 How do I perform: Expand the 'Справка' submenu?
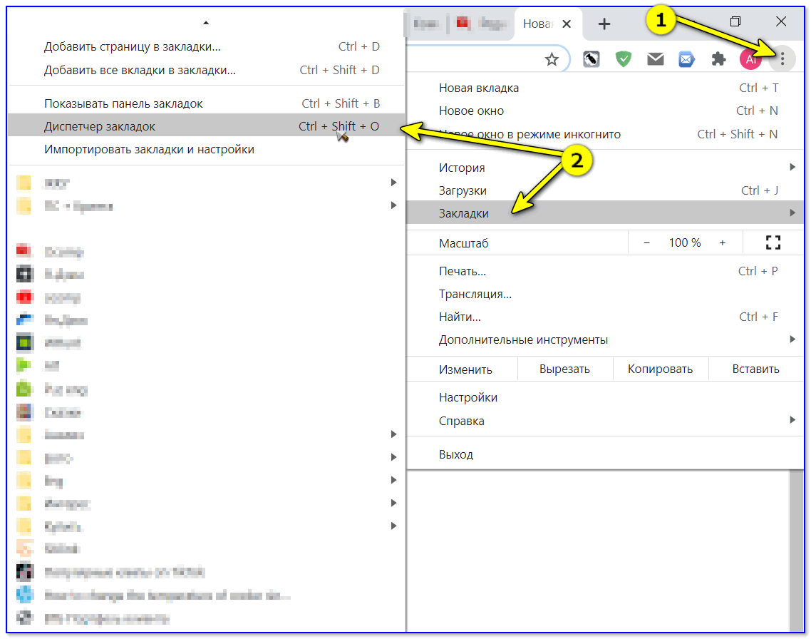pyautogui.click(x=605, y=421)
